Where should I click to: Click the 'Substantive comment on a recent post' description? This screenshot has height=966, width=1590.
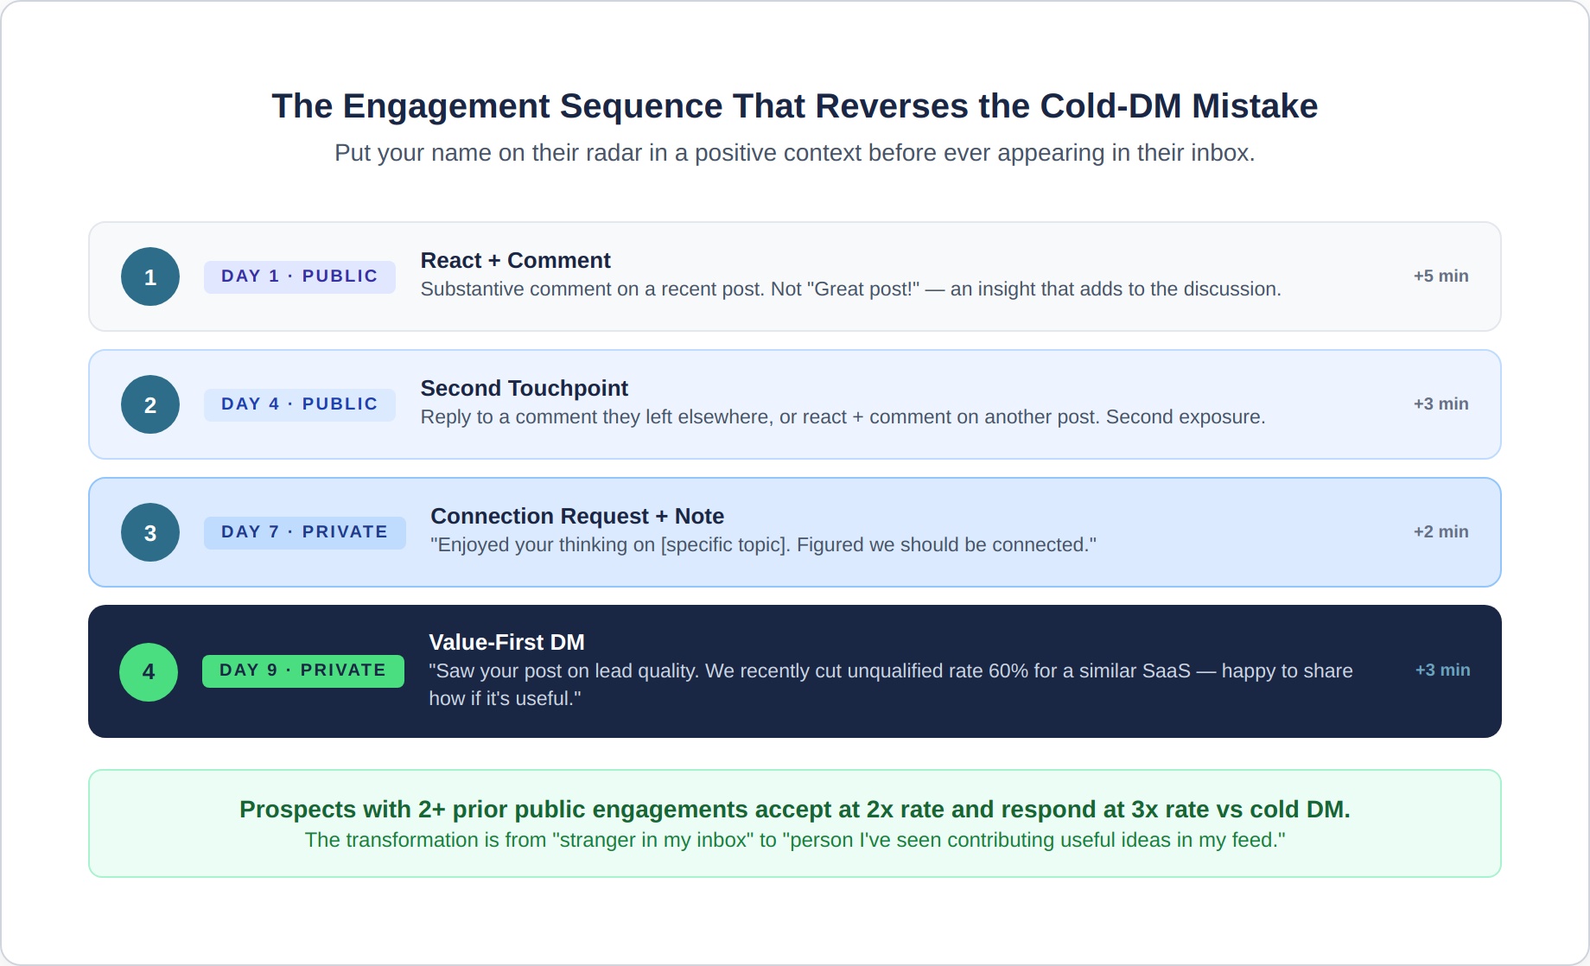coord(850,289)
